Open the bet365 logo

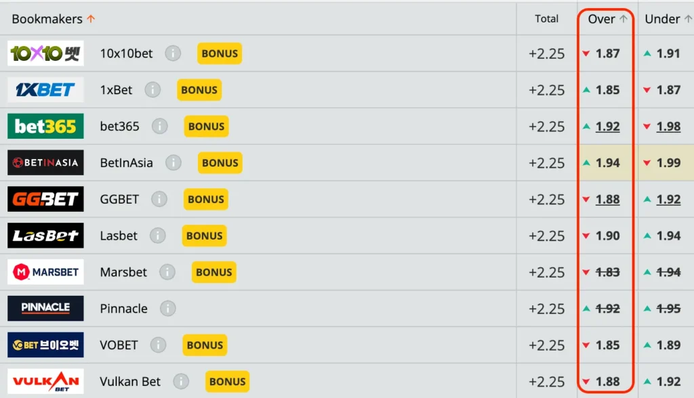tap(45, 127)
